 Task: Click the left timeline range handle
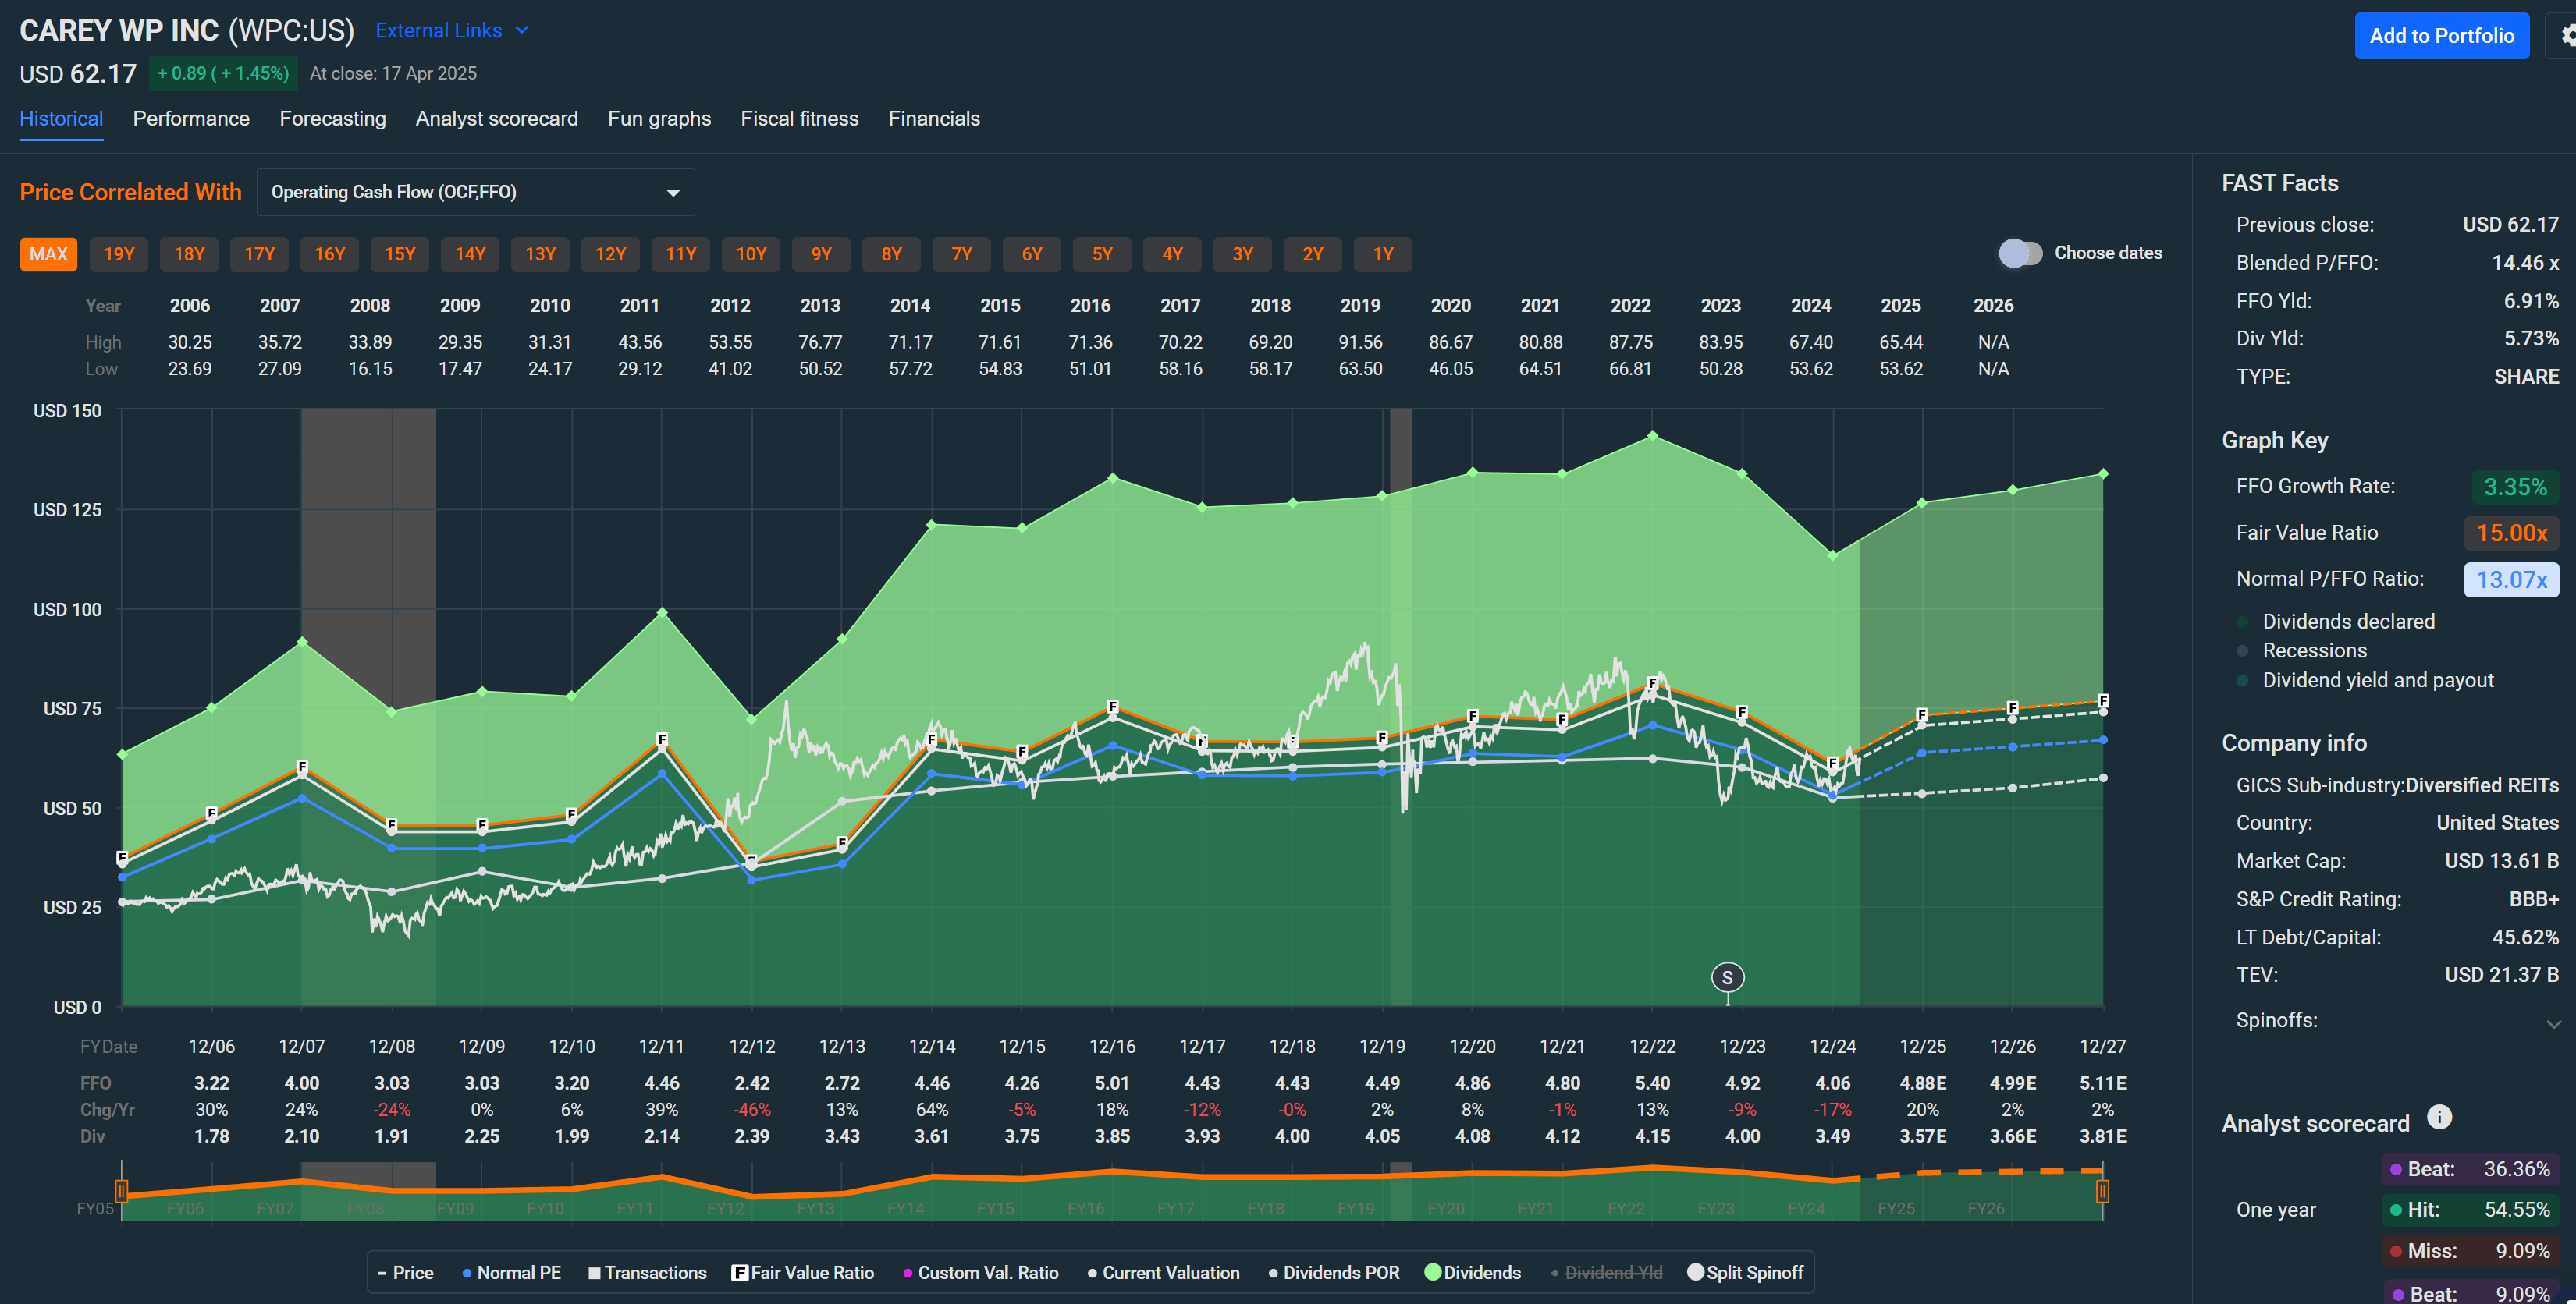tap(121, 1191)
